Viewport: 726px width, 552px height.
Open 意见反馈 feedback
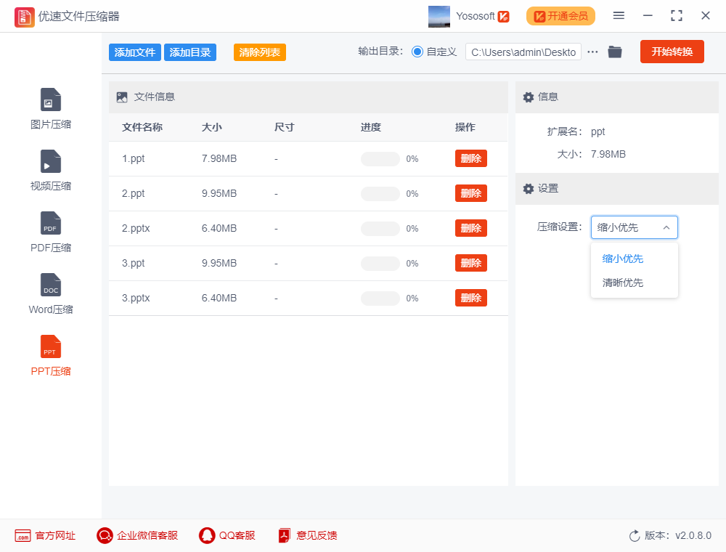[308, 536]
